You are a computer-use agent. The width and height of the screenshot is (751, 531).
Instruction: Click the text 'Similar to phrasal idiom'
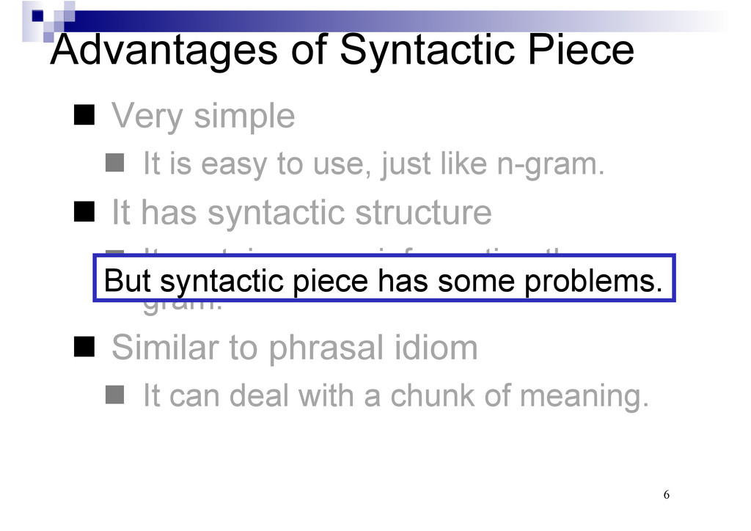tap(295, 348)
